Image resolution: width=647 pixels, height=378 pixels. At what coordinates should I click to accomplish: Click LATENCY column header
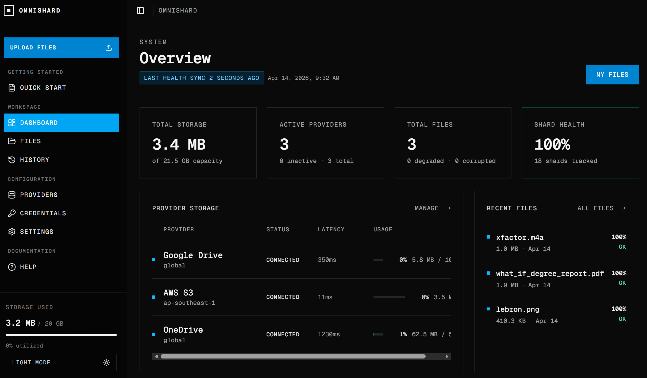tap(331, 229)
